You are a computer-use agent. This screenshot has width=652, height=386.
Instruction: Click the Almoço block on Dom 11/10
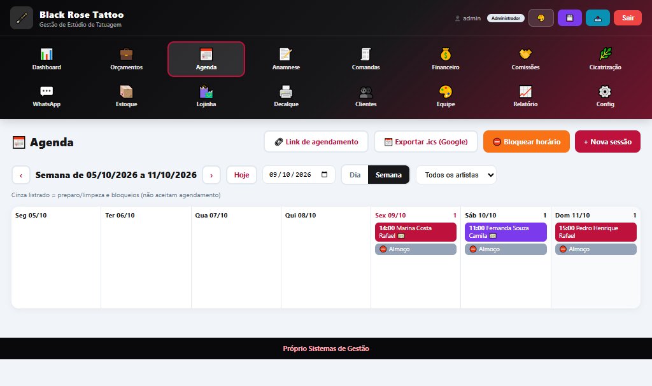click(x=596, y=249)
